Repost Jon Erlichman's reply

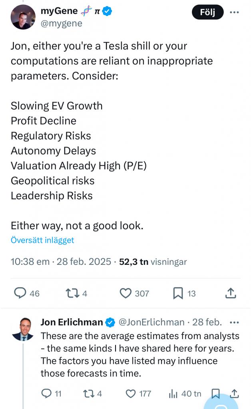(86, 393)
